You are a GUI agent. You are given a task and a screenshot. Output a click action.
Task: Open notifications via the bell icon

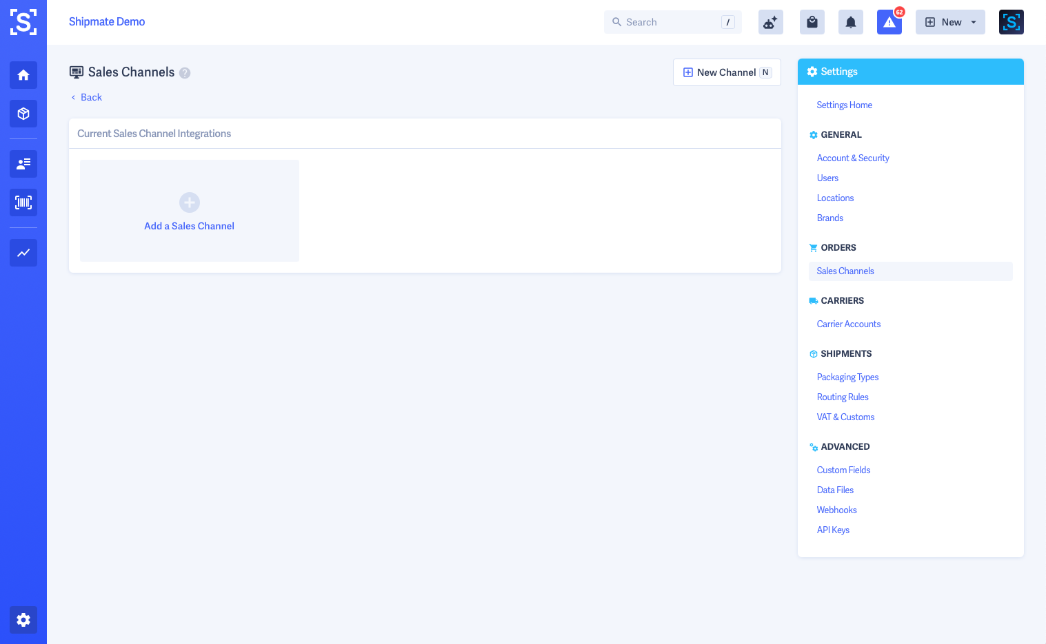point(850,21)
